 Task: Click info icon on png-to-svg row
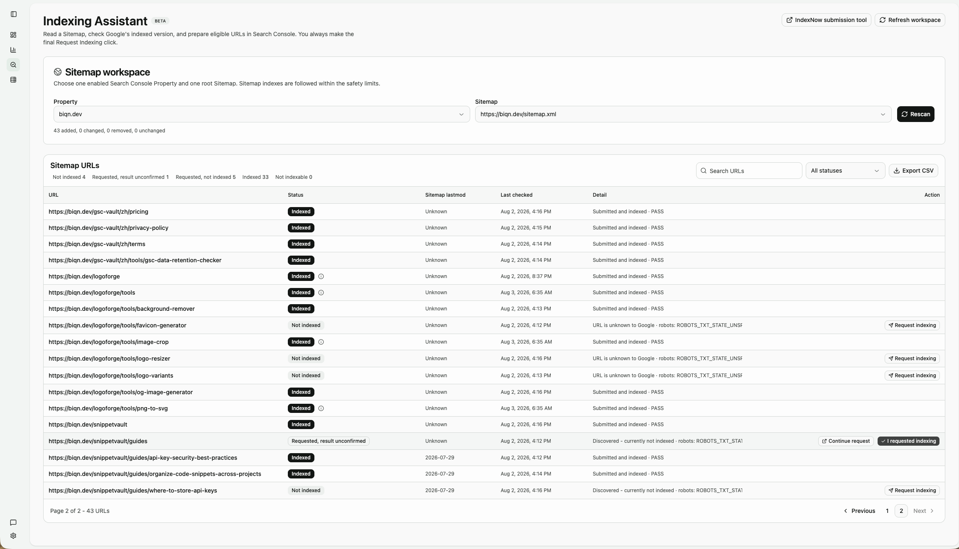321,408
